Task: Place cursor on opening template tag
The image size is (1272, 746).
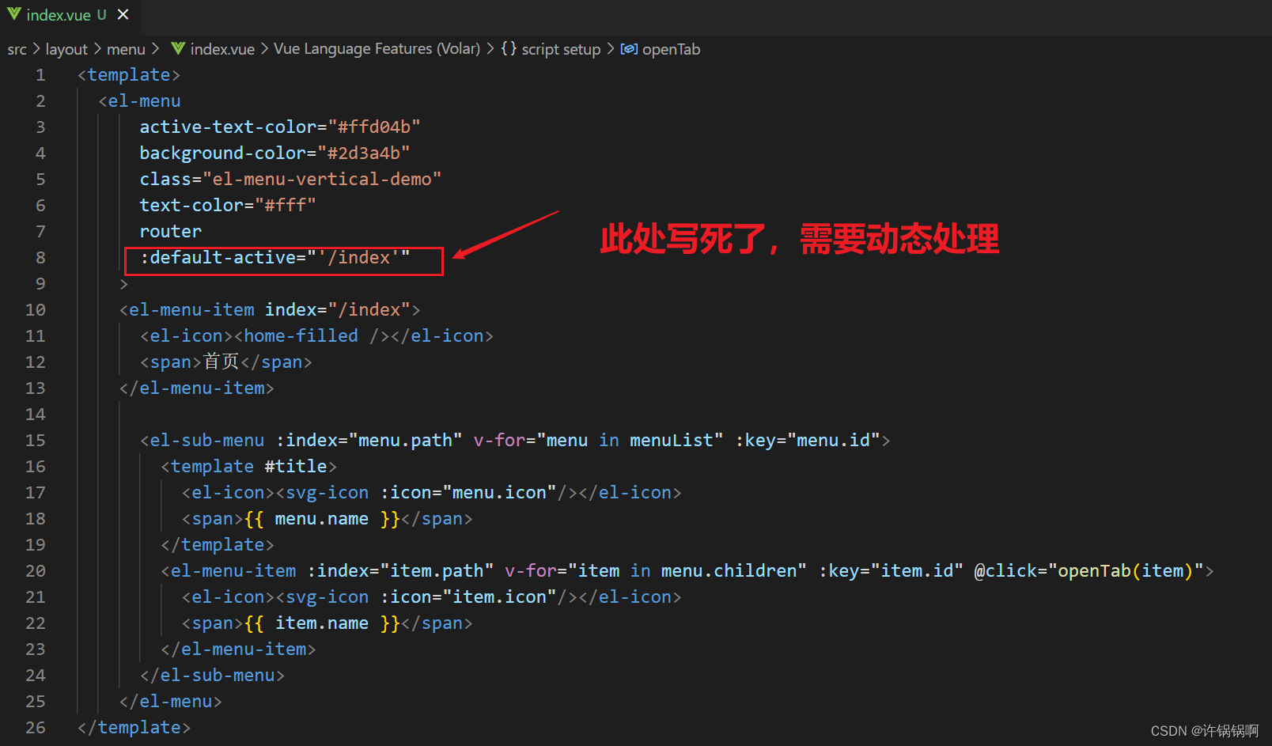Action: click(x=129, y=75)
